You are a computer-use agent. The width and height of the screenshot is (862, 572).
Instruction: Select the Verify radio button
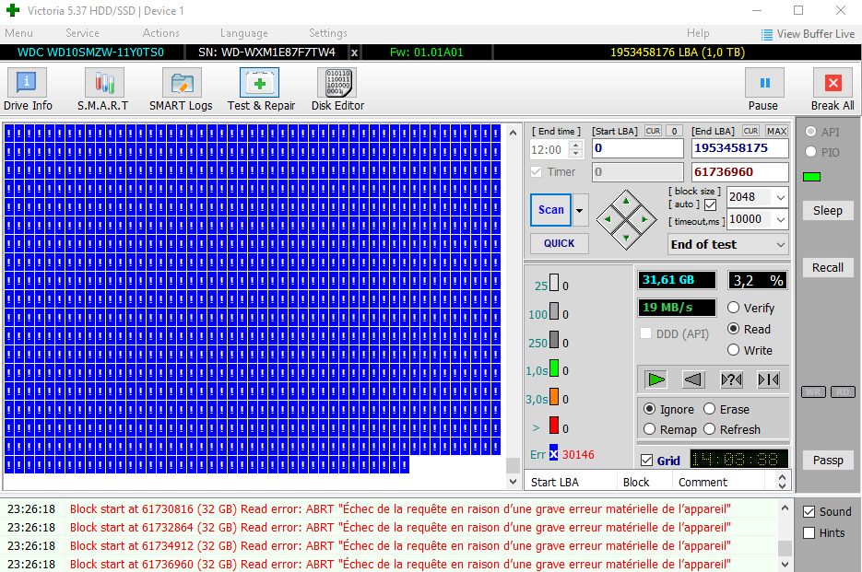point(733,308)
